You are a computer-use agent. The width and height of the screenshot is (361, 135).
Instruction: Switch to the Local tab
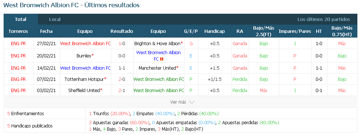pos(55,19)
